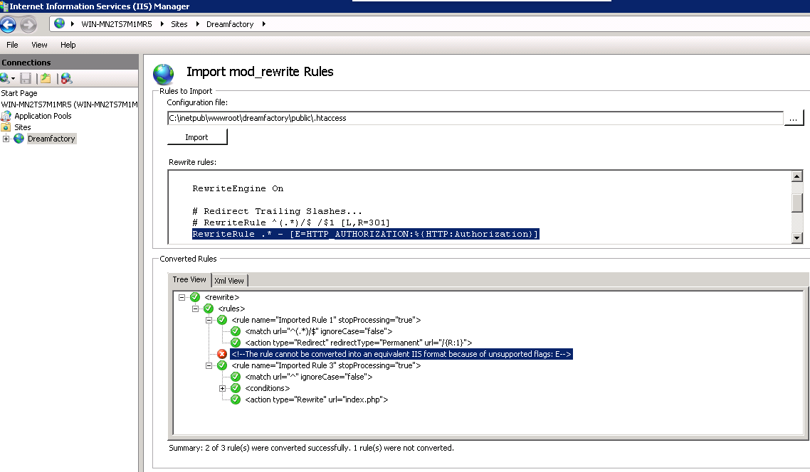This screenshot has width=810, height=472.
Task: Click the green check beside match url="^"
Action: point(236,377)
